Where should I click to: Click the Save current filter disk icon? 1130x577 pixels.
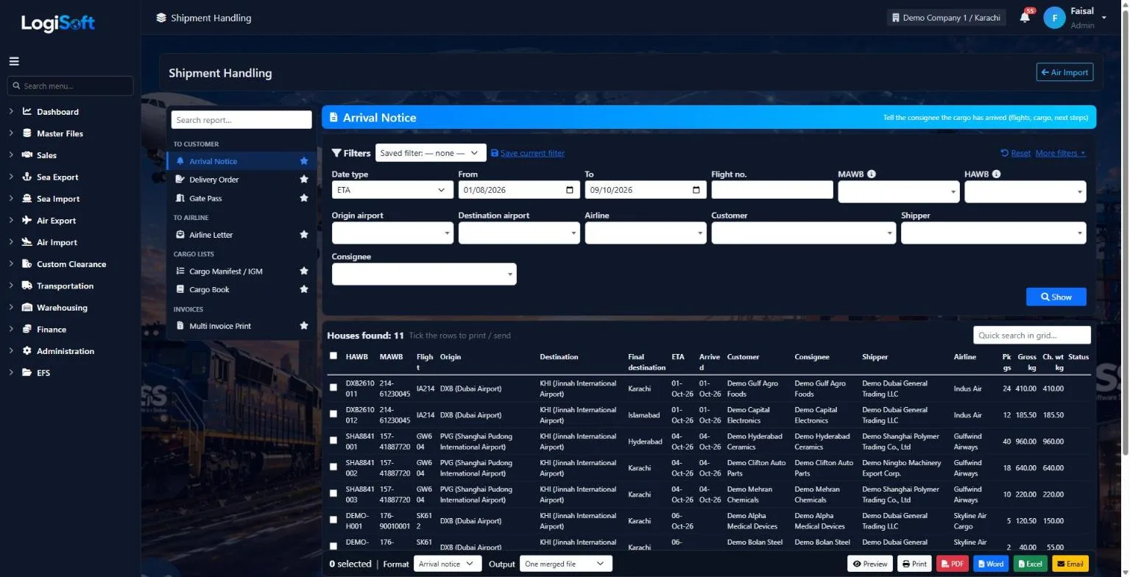tap(494, 153)
